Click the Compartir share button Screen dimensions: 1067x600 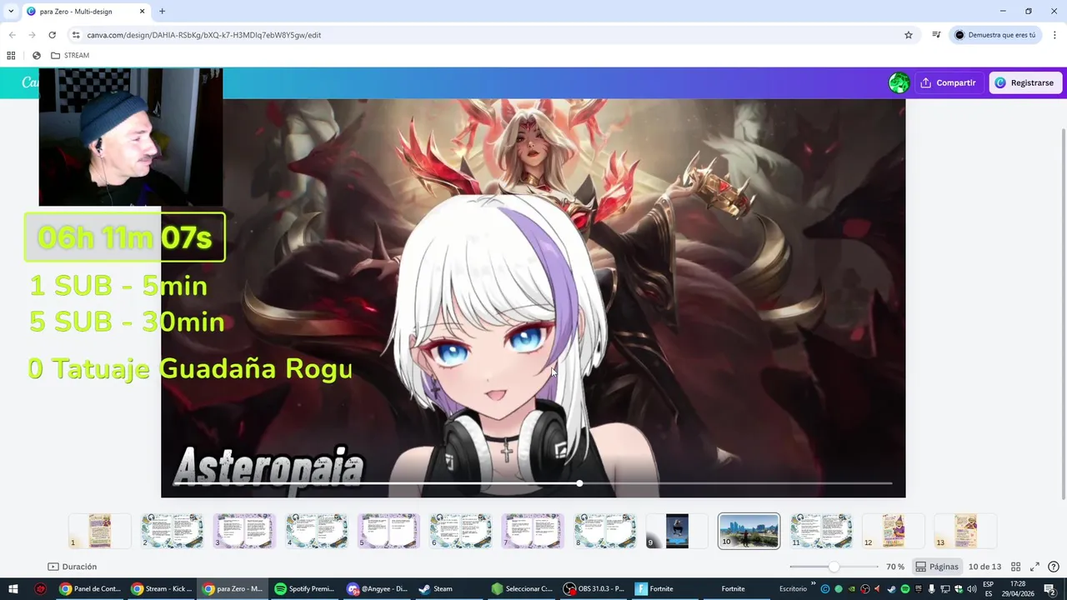(948, 82)
